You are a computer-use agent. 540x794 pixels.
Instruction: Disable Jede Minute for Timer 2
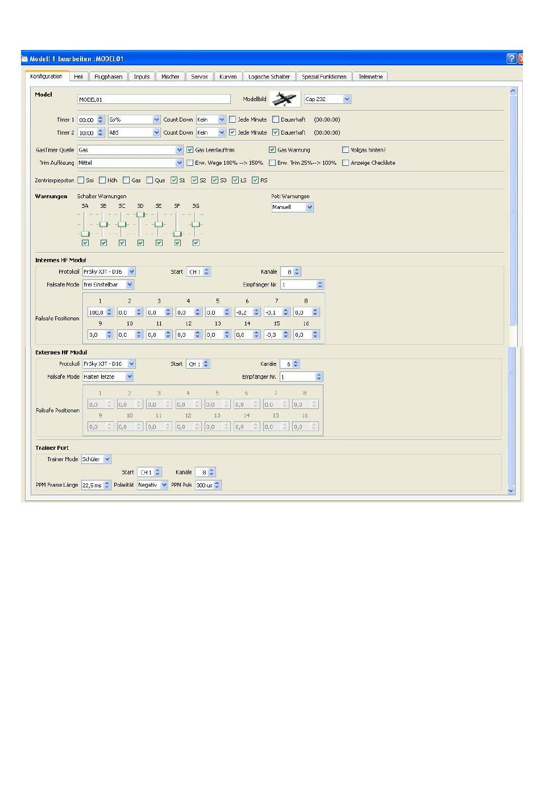232,132
